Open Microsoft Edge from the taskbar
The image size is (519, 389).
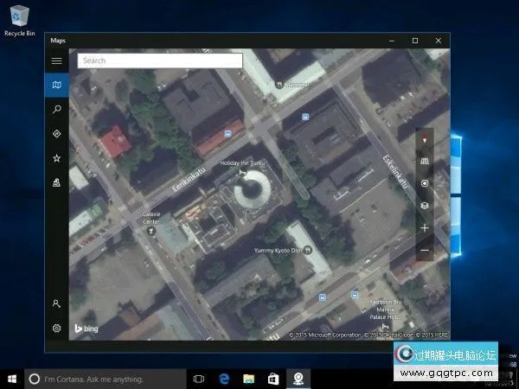pyautogui.click(x=223, y=379)
